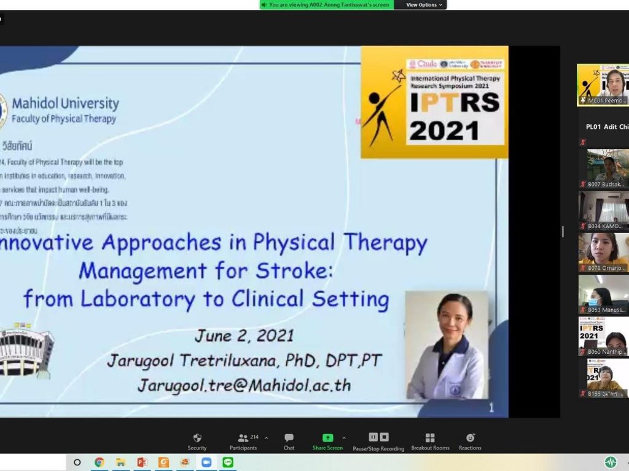Image resolution: width=629 pixels, height=471 pixels.
Task: Click the email Jarugool.tre@Mahidol.ac.th on slide
Action: (244, 385)
